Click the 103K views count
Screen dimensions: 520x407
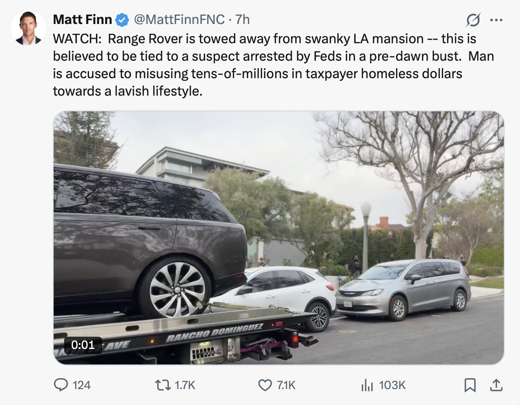(x=392, y=385)
